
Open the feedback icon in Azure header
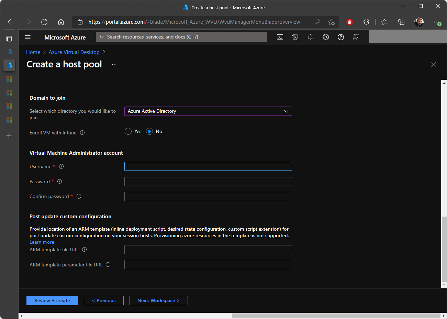click(356, 37)
